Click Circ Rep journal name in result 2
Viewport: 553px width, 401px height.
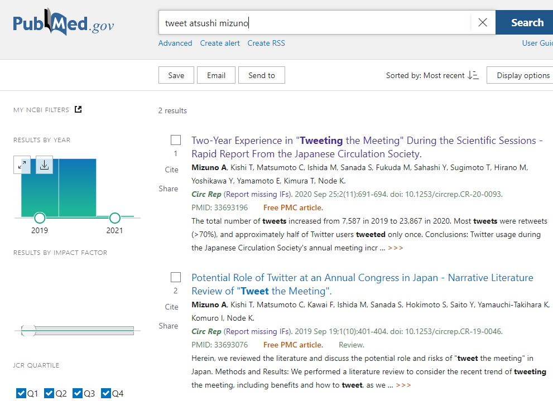pyautogui.click(x=206, y=332)
